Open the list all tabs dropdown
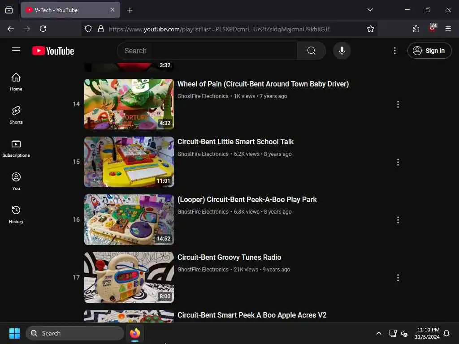Image resolution: width=459 pixels, height=344 pixels. [370, 10]
